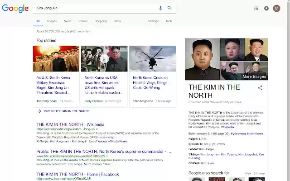The height and width of the screenshot is (181, 290).
Task: Open sibling Kim Jong-chul link
Action: click(x=248, y=154)
